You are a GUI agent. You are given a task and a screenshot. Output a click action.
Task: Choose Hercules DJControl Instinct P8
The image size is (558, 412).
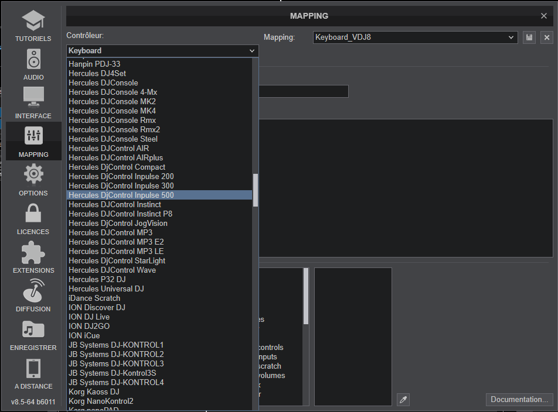(159, 214)
